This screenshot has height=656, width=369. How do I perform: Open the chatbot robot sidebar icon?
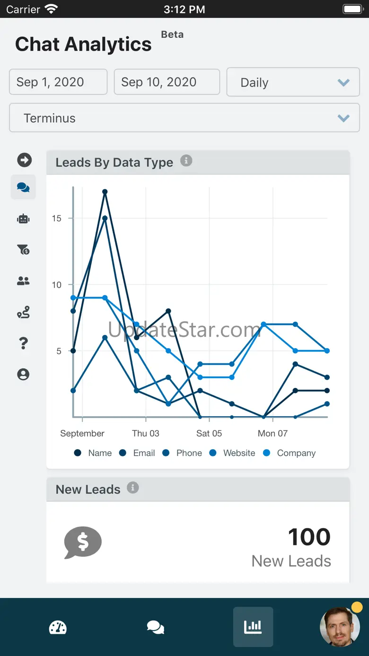[23, 219]
